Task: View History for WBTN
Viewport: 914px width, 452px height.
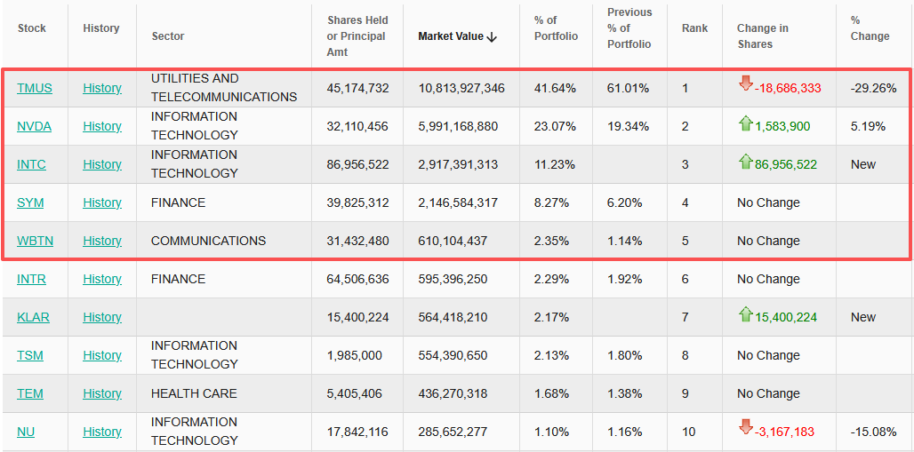Action: point(102,241)
